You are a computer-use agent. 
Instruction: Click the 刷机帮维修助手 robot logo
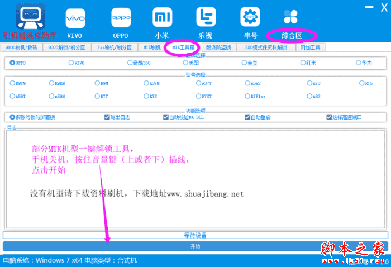pos(30,16)
